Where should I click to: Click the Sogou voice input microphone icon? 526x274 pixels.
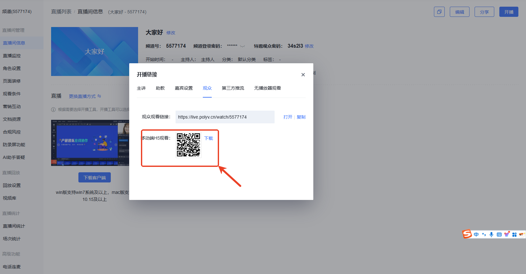pos(491,235)
